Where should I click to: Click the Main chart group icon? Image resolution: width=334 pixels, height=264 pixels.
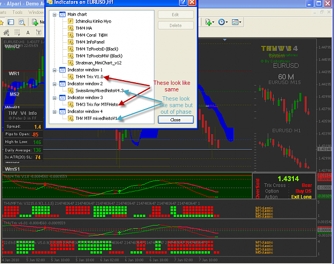[63, 14]
